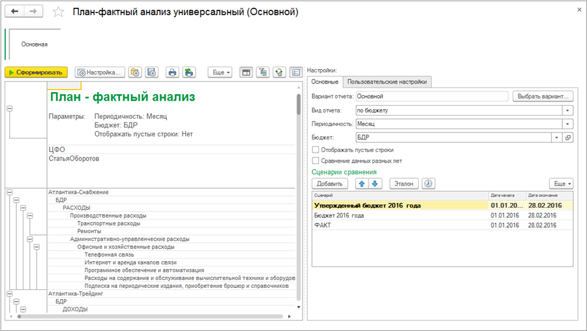Click the 'Выбрать вариант...' button
The height and width of the screenshot is (331, 587).
tap(543, 96)
